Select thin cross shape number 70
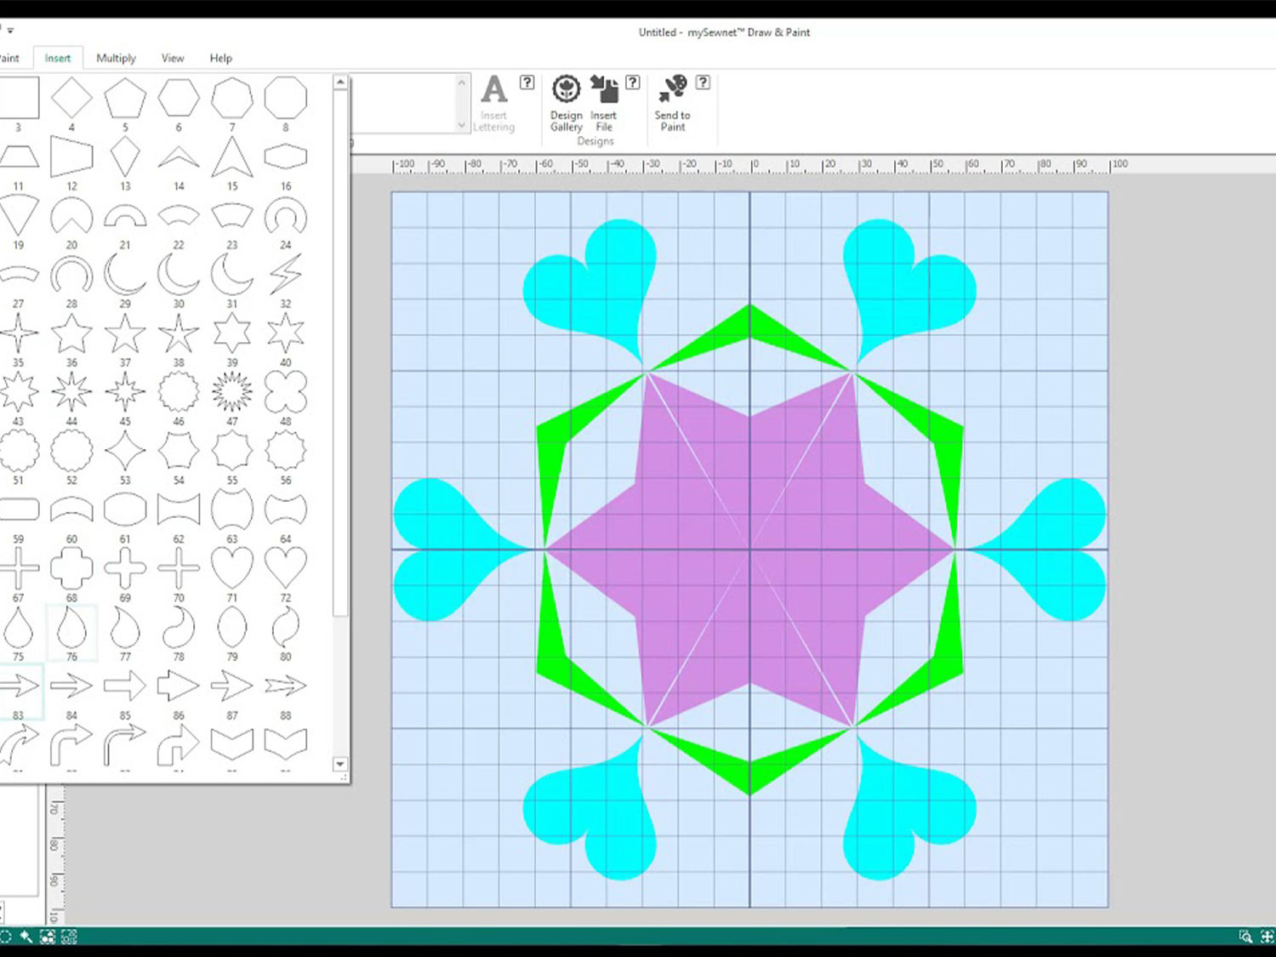 point(179,568)
